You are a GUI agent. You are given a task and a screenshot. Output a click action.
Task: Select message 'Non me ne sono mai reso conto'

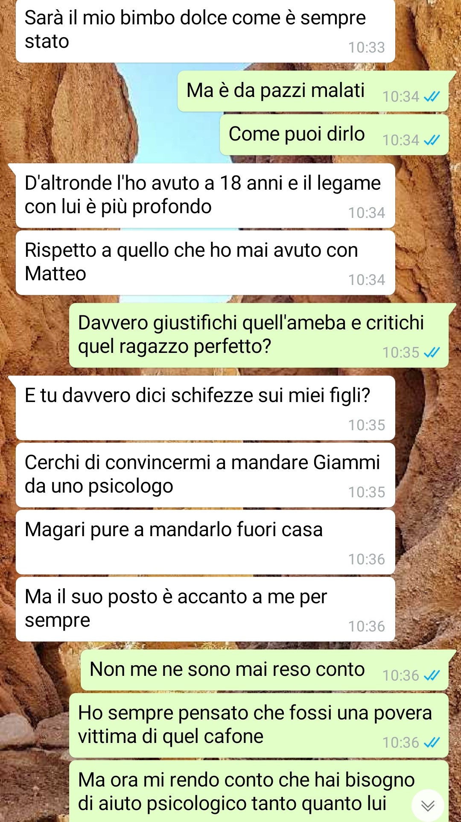pos(265,670)
